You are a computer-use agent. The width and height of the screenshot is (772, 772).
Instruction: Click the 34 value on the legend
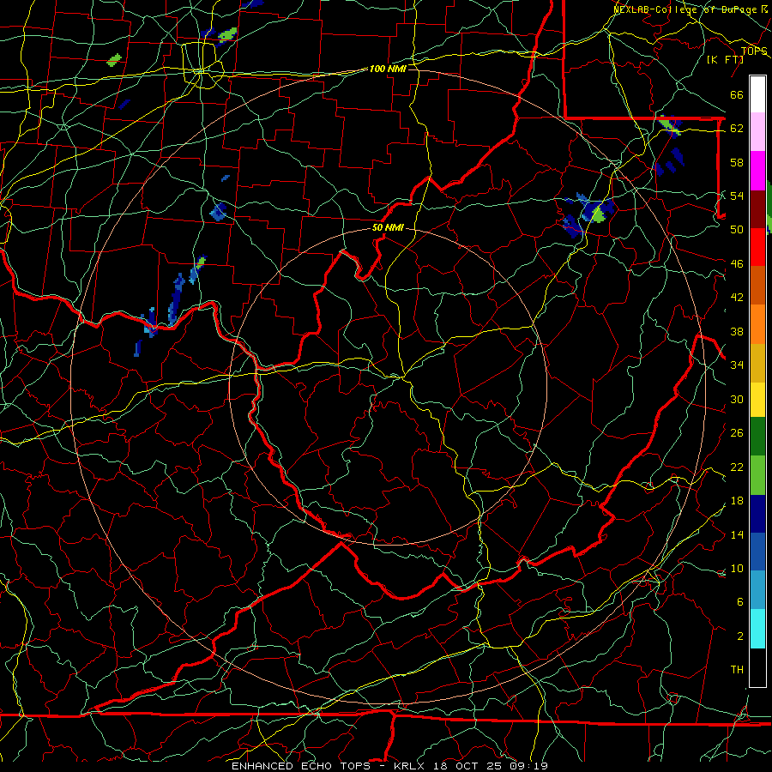[x=737, y=365]
